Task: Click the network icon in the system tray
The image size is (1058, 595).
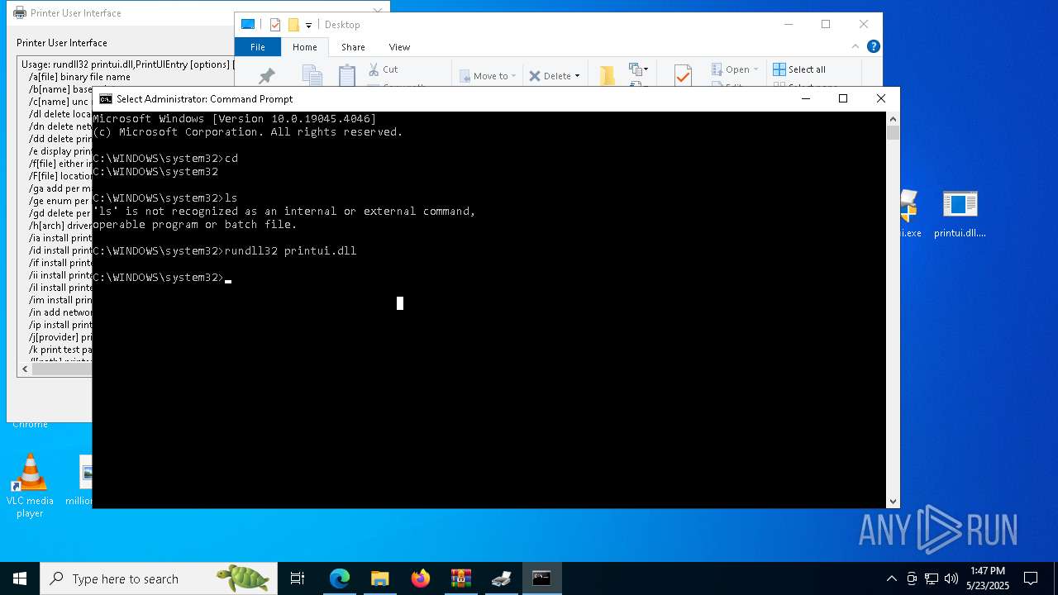Action: (x=932, y=578)
